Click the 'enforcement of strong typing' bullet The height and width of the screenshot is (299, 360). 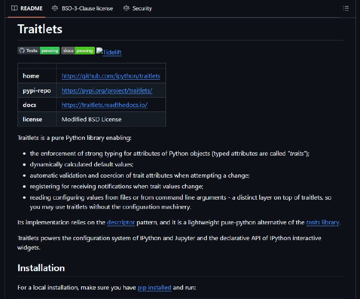tap(170, 153)
